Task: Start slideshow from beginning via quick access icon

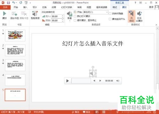Action: [x=26, y=3]
